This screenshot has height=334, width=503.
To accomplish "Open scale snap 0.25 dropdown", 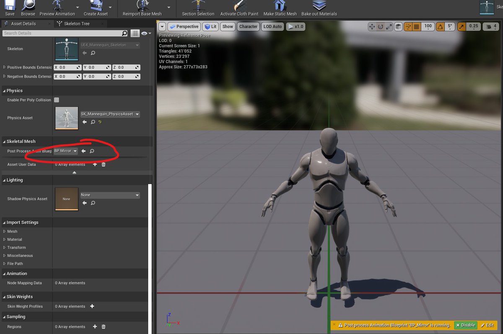I will pyautogui.click(x=473, y=26).
